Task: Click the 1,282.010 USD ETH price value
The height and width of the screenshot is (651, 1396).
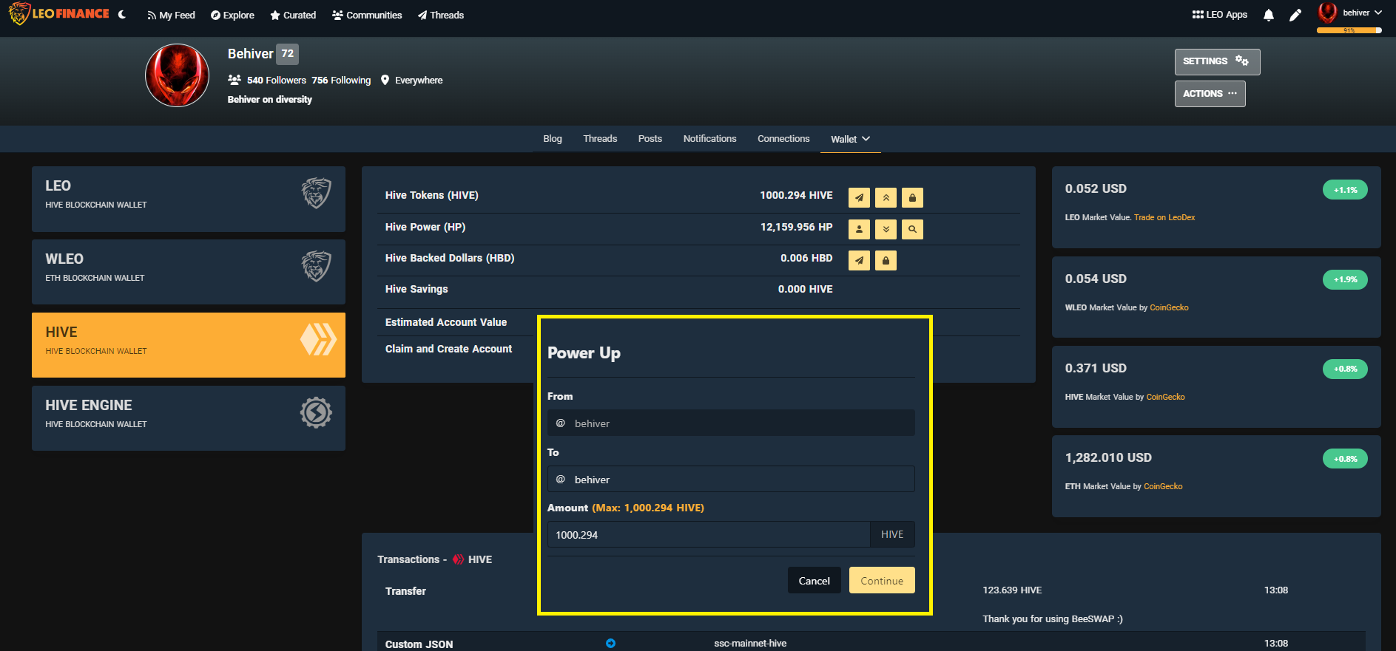Action: (1108, 457)
